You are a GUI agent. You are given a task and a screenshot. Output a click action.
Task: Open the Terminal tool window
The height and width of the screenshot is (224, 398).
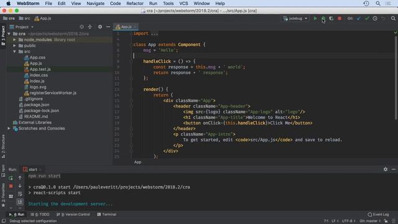(x=106, y=215)
